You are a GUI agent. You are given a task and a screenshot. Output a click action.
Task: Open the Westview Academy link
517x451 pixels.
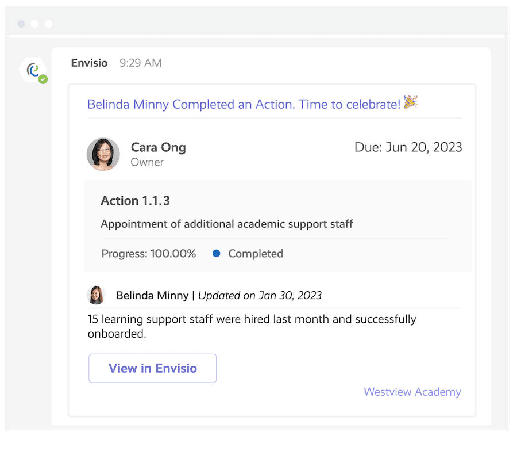click(x=412, y=392)
